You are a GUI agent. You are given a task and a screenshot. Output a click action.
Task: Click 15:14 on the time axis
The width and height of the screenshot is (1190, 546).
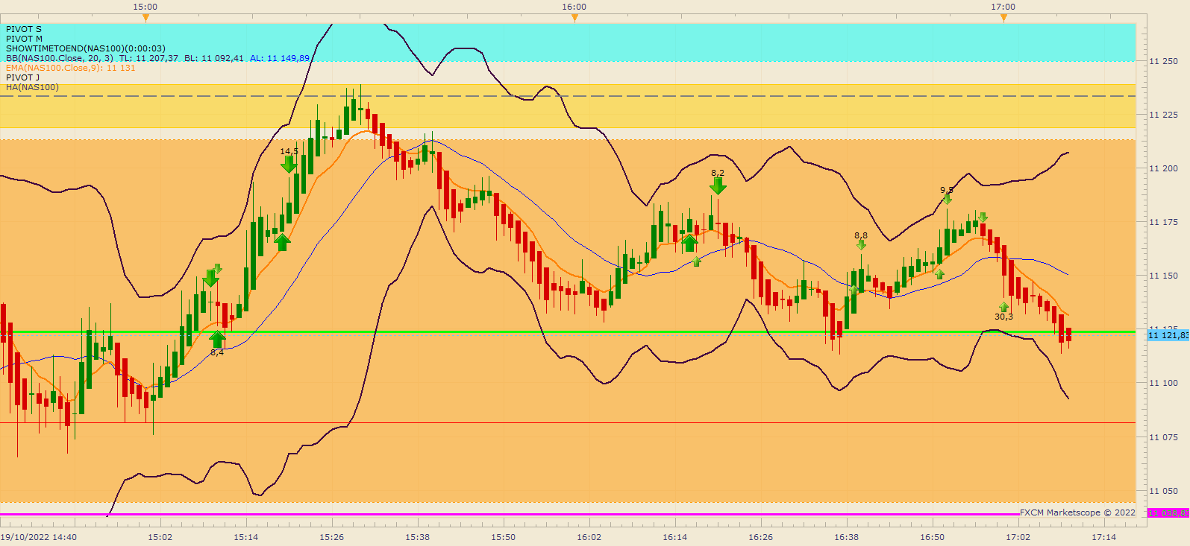(245, 537)
